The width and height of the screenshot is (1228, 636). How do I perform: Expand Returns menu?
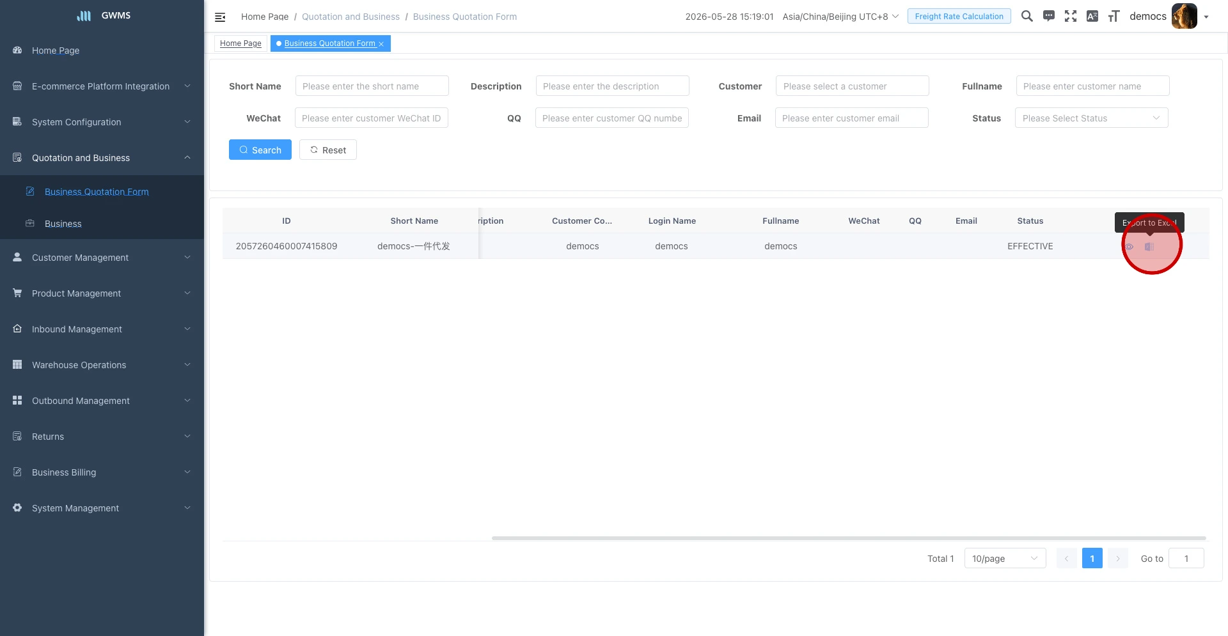coord(102,437)
